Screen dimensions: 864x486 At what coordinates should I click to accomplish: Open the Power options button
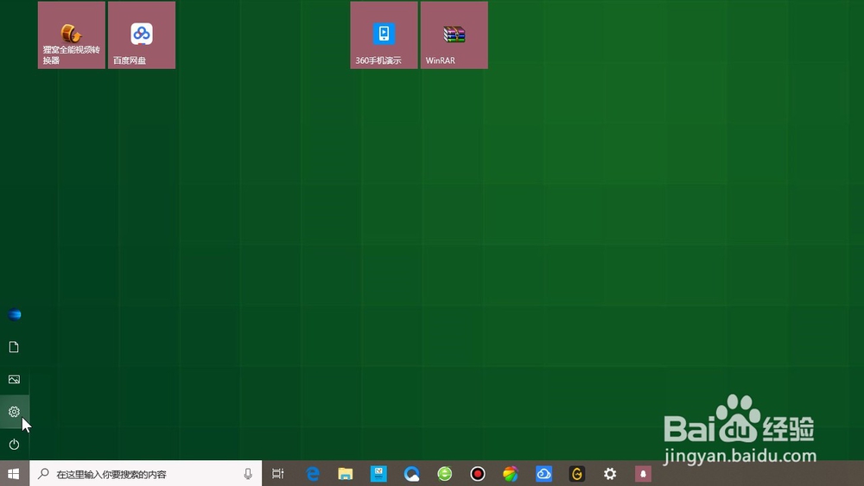(15, 445)
